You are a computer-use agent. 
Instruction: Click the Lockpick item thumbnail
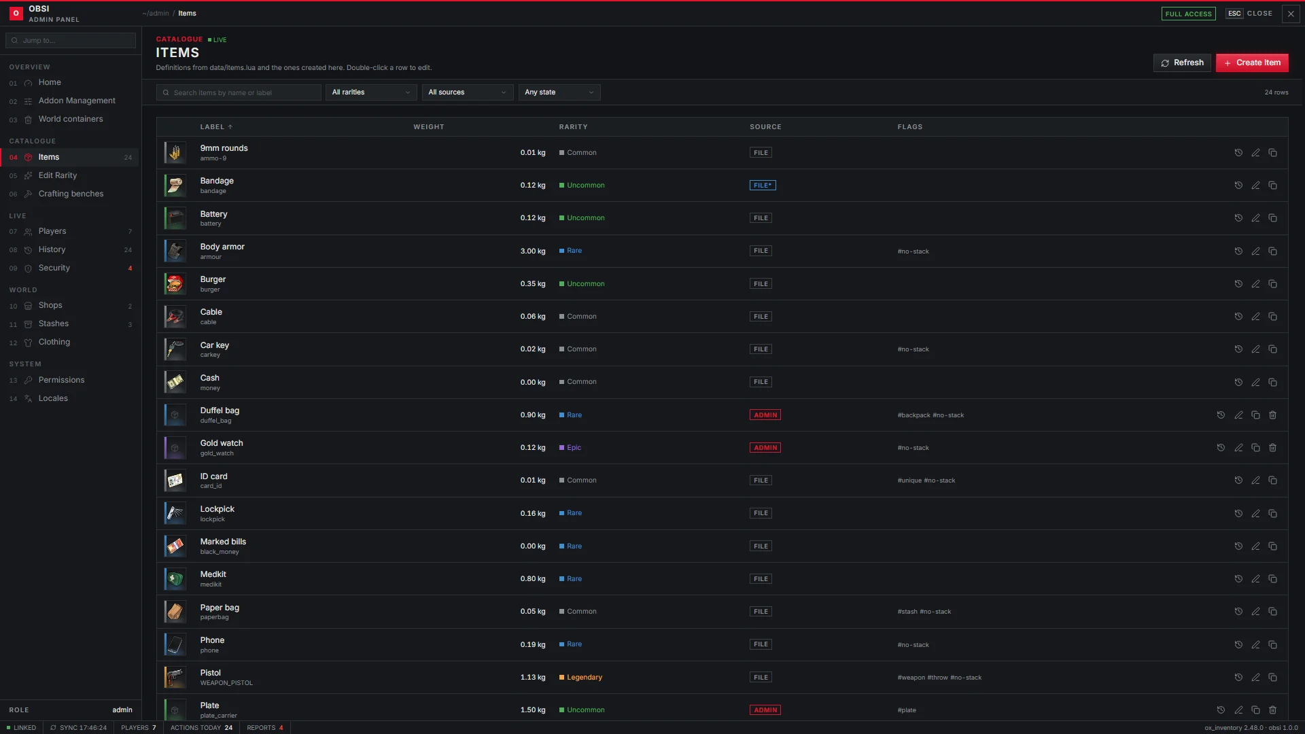tap(175, 513)
